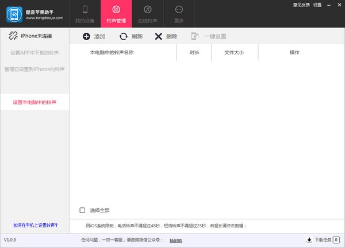Screen dimensions: 345x248
Task: Click the 时长 column header
Action: pyautogui.click(x=194, y=52)
